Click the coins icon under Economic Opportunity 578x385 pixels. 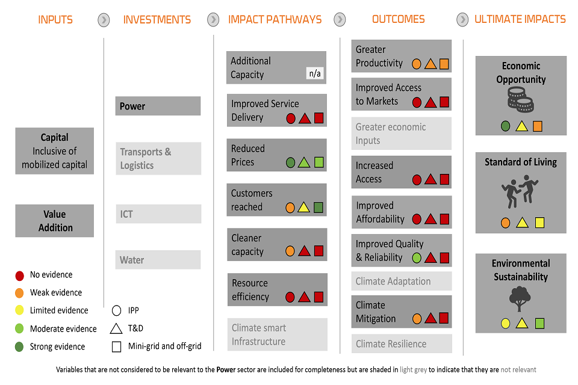[x=521, y=100]
